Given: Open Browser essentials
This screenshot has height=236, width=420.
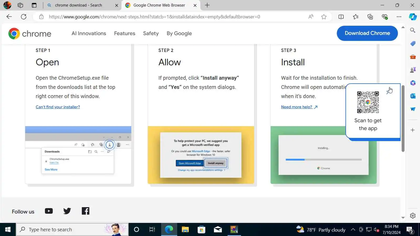Looking at the screenshot, I should (x=385, y=17).
